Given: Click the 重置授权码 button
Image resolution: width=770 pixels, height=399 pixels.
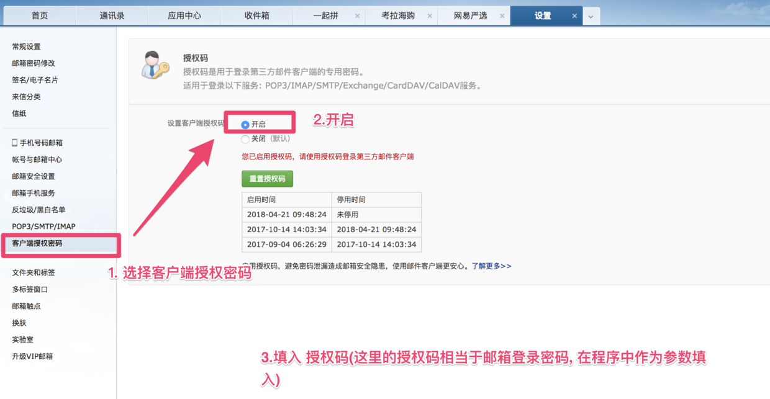Looking at the screenshot, I should (x=268, y=178).
